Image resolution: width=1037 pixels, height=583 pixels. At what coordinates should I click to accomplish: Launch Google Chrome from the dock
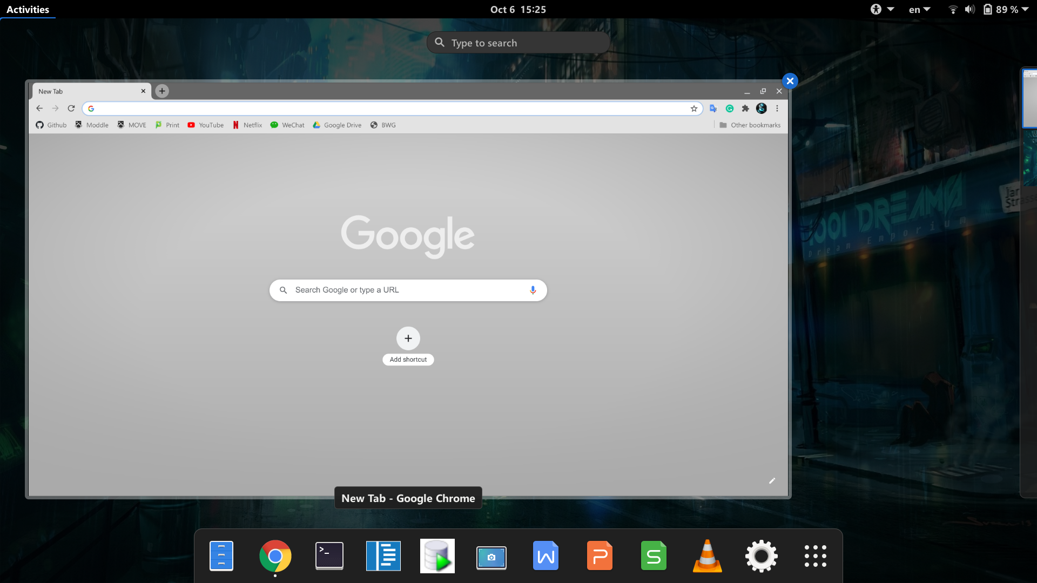click(x=275, y=556)
